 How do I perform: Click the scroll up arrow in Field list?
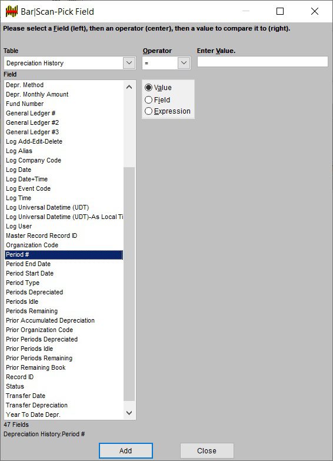point(129,87)
